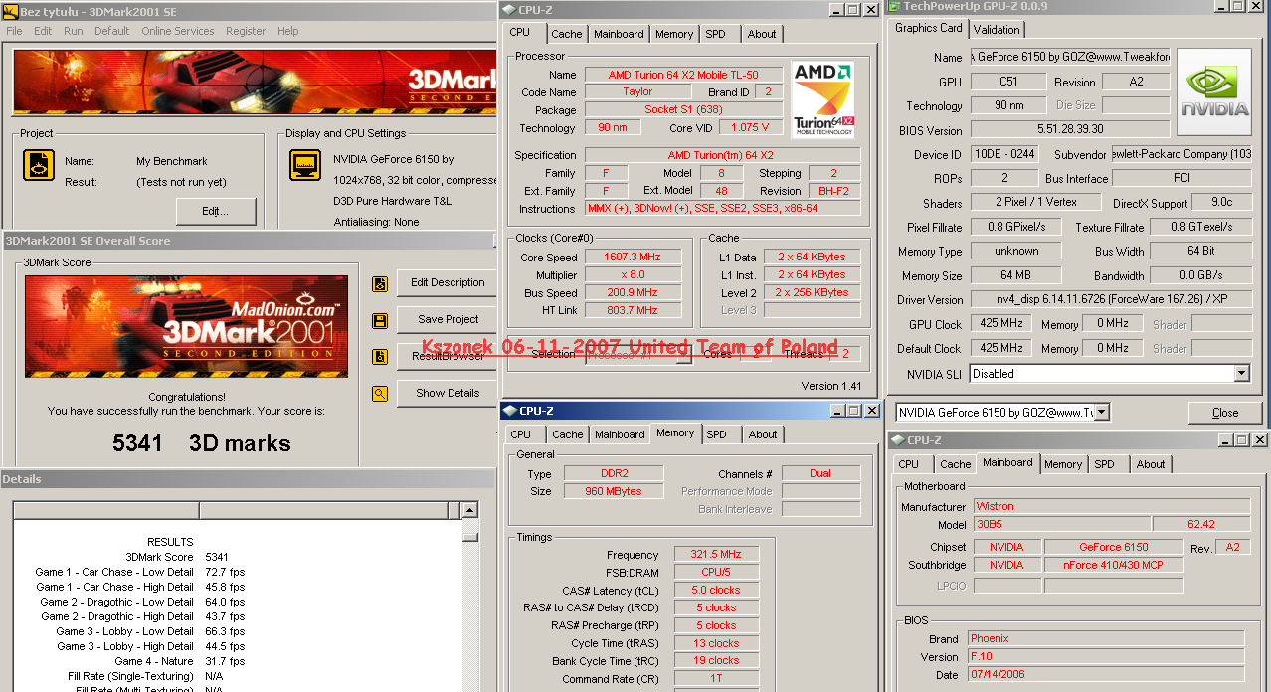Click the Save Project button
The height and width of the screenshot is (692, 1271).
click(x=448, y=320)
